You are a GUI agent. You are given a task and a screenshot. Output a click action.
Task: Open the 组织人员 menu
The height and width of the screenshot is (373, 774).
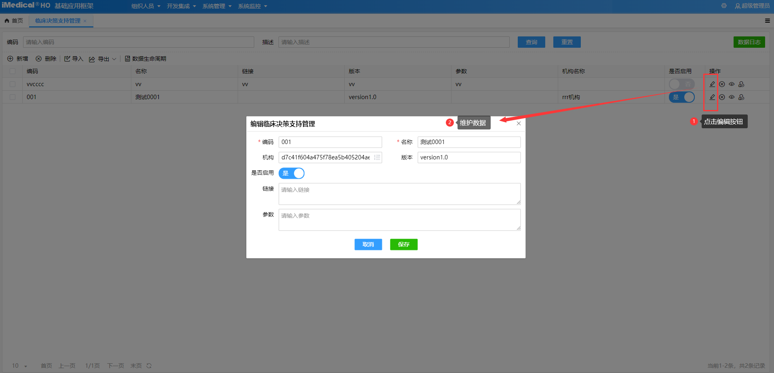tap(146, 6)
